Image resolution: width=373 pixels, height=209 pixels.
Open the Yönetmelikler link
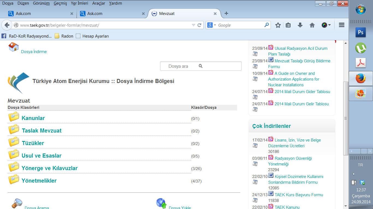coord(39,181)
